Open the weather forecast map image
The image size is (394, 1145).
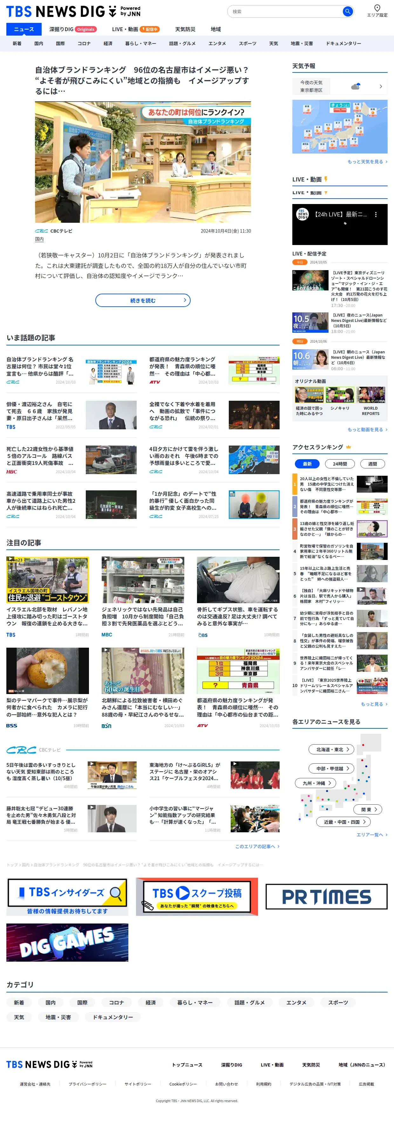click(x=340, y=126)
